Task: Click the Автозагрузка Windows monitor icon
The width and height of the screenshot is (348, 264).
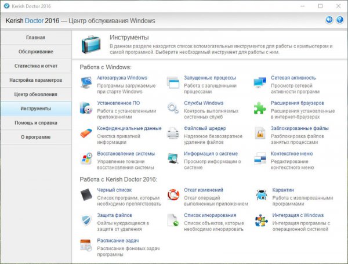Action: point(86,82)
